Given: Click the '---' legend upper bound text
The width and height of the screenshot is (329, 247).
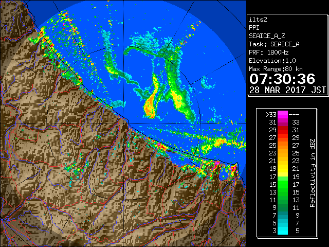Looking at the screenshot, I should 294,115.
